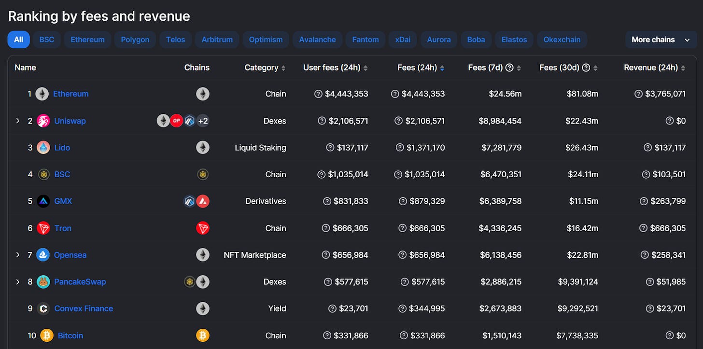This screenshot has width=703, height=349.
Task: Click the Ethereum logo icon in row 1
Action: 42,94
